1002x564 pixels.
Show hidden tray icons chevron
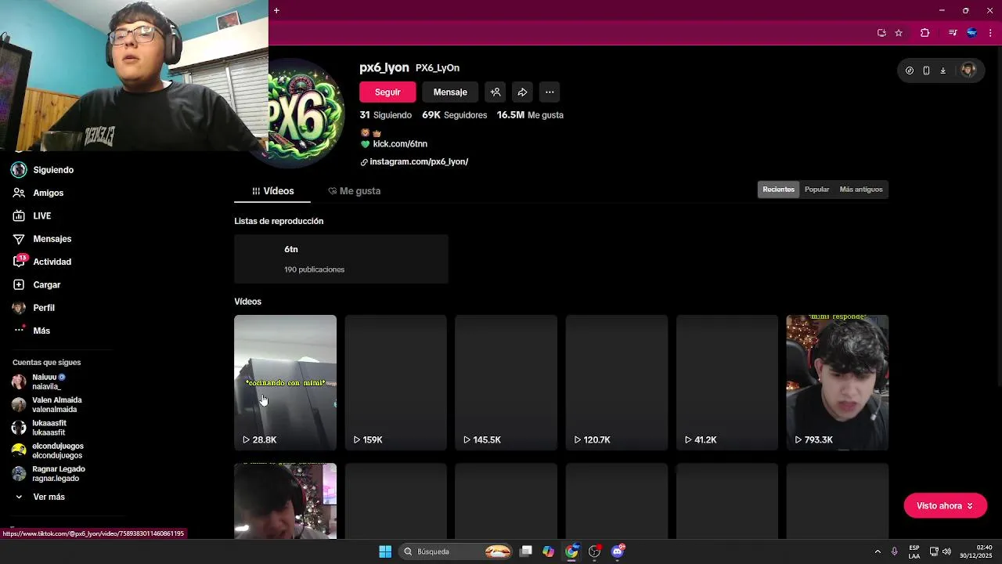[878, 551]
